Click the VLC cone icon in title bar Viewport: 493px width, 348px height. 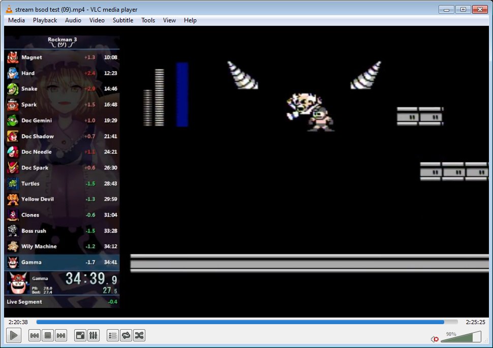point(9,9)
